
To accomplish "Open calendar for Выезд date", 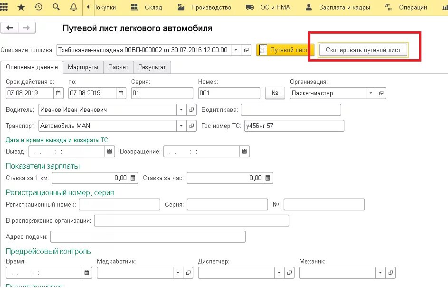I will tap(109, 152).
